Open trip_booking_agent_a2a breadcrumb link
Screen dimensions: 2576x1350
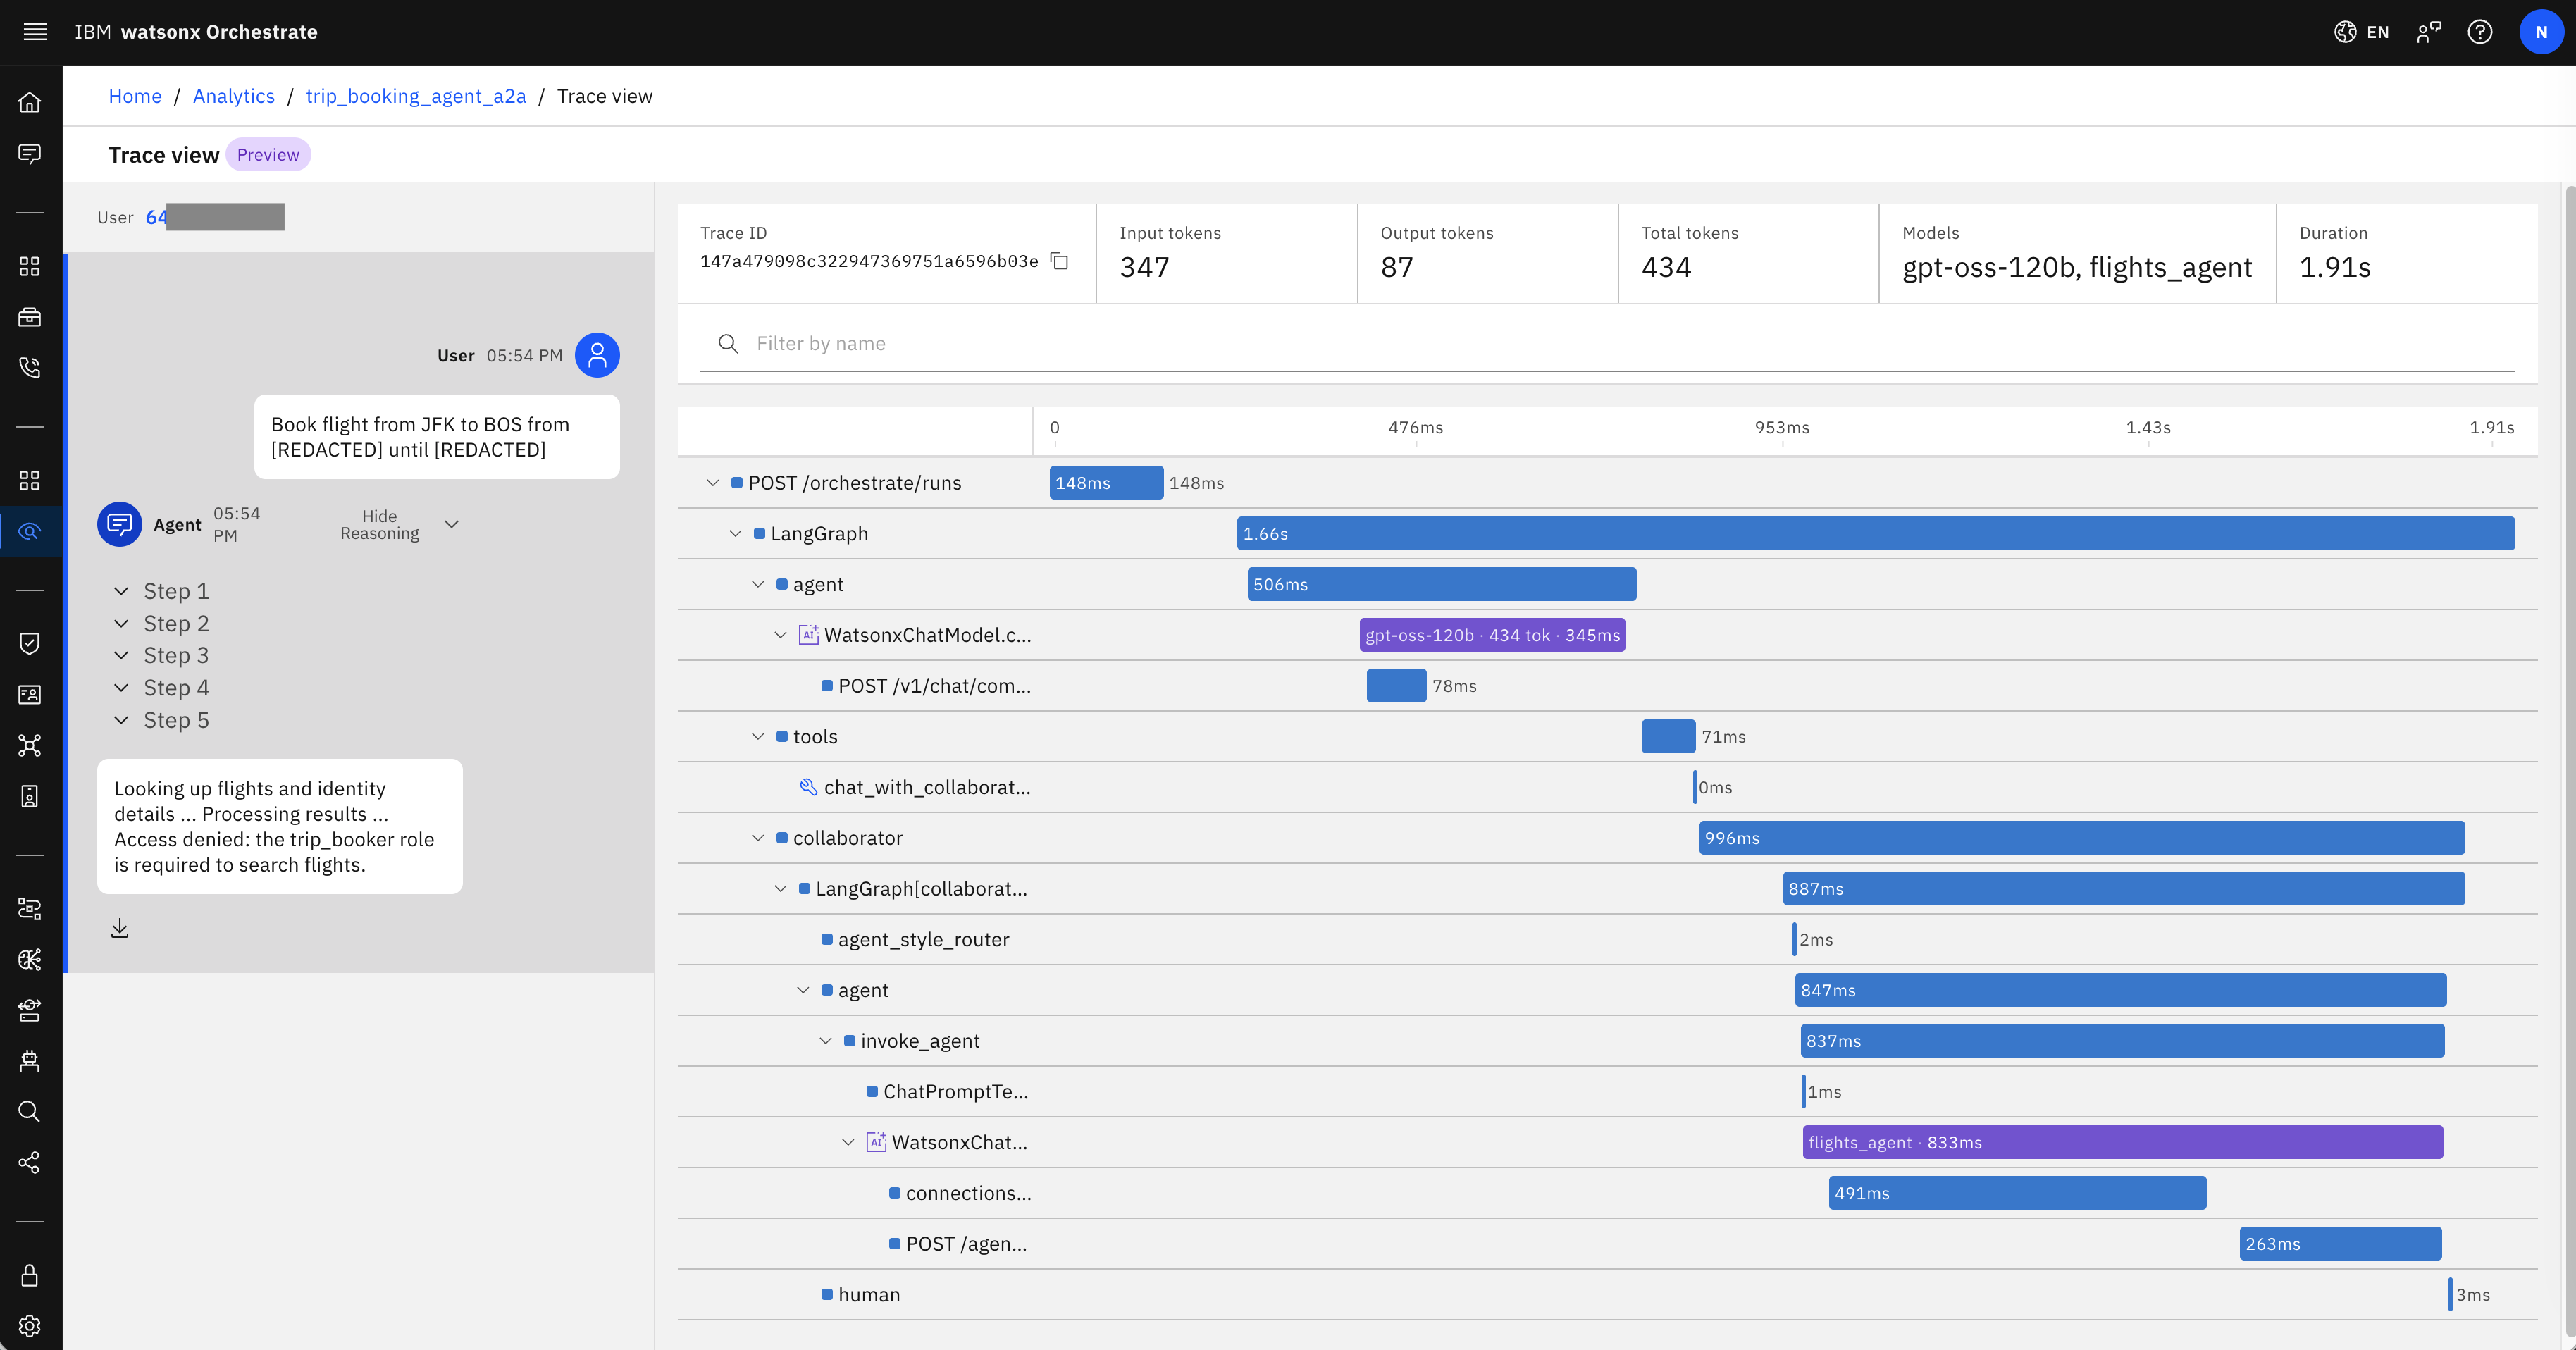point(416,96)
